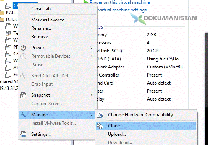208x145 pixels.
Task: Click Power on this virtual machine link
Action: point(120,2)
